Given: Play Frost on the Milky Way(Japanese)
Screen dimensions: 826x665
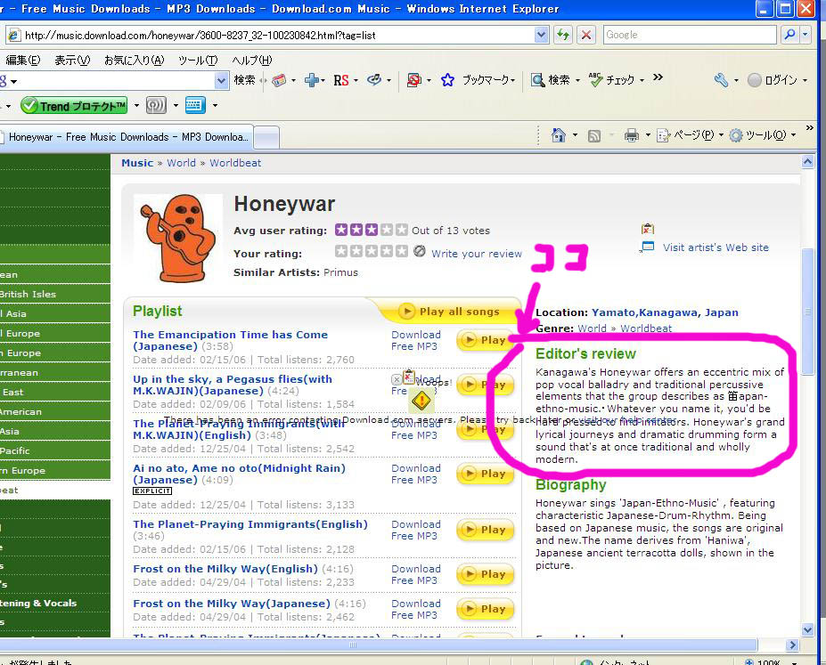Looking at the screenshot, I should pyautogui.click(x=485, y=609).
